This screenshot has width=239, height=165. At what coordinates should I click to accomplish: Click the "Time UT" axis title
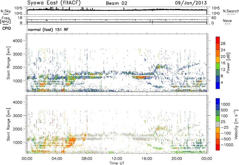pyautogui.click(x=117, y=163)
